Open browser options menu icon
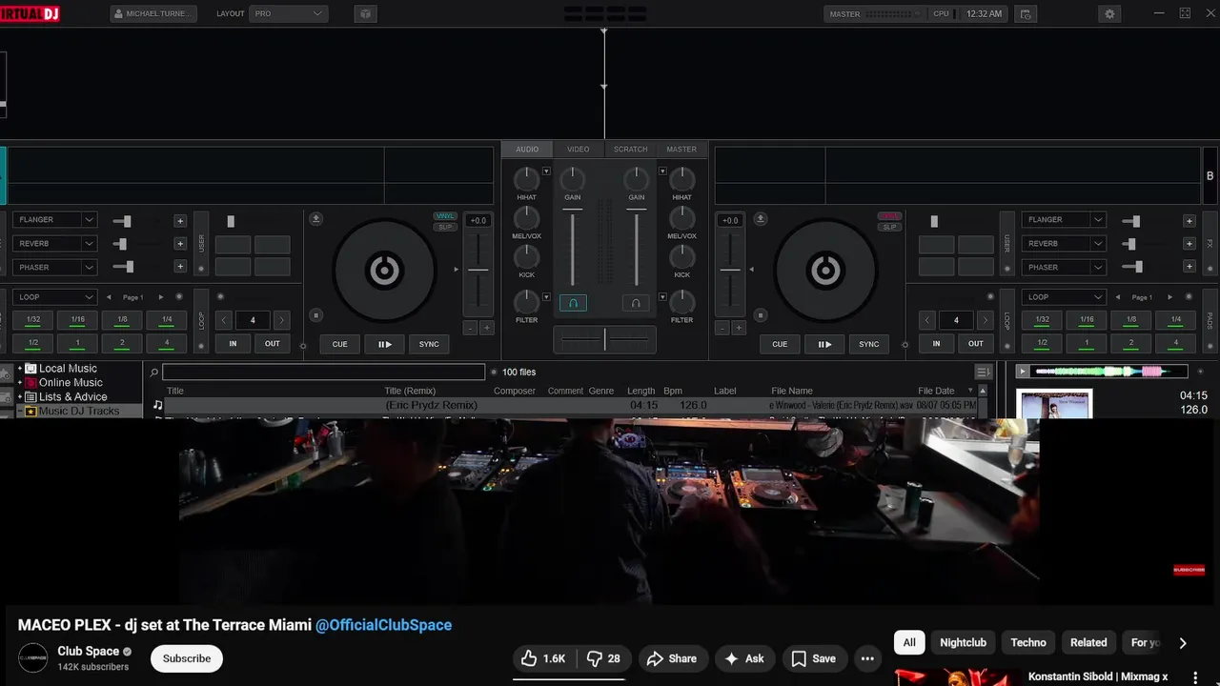This screenshot has width=1220, height=686. pyautogui.click(x=983, y=372)
